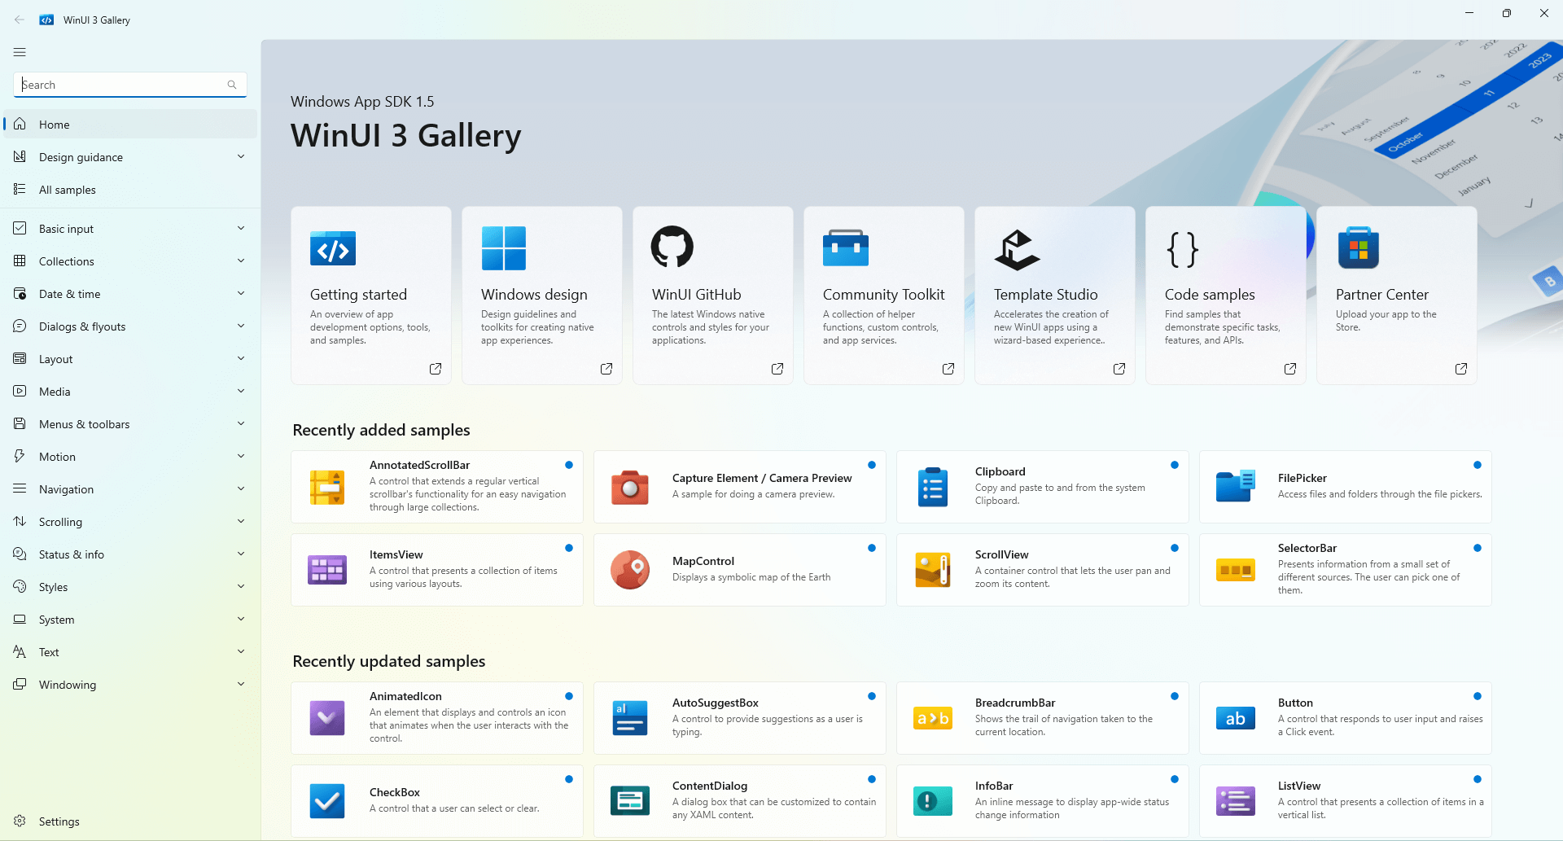1563x841 pixels.
Task: Expand Media chevron
Action: click(x=241, y=391)
